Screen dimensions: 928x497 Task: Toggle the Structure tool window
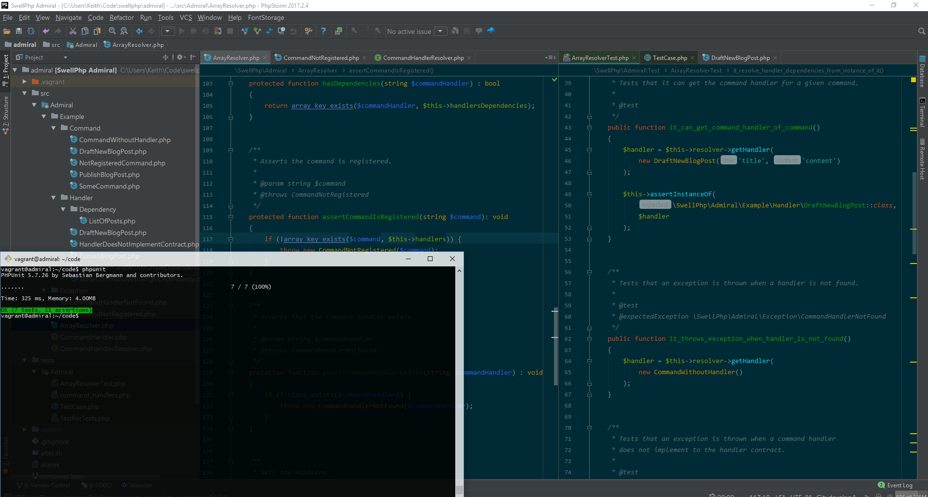pos(5,115)
